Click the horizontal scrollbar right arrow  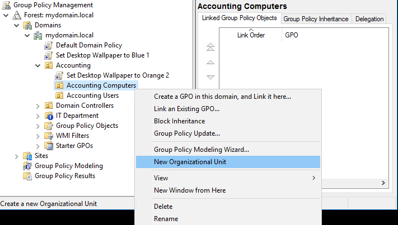point(383,183)
